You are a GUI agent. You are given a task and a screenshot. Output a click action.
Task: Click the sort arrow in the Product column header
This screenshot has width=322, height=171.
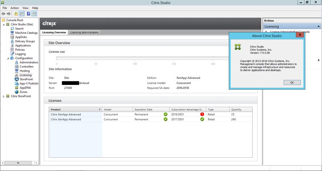pos(100,109)
